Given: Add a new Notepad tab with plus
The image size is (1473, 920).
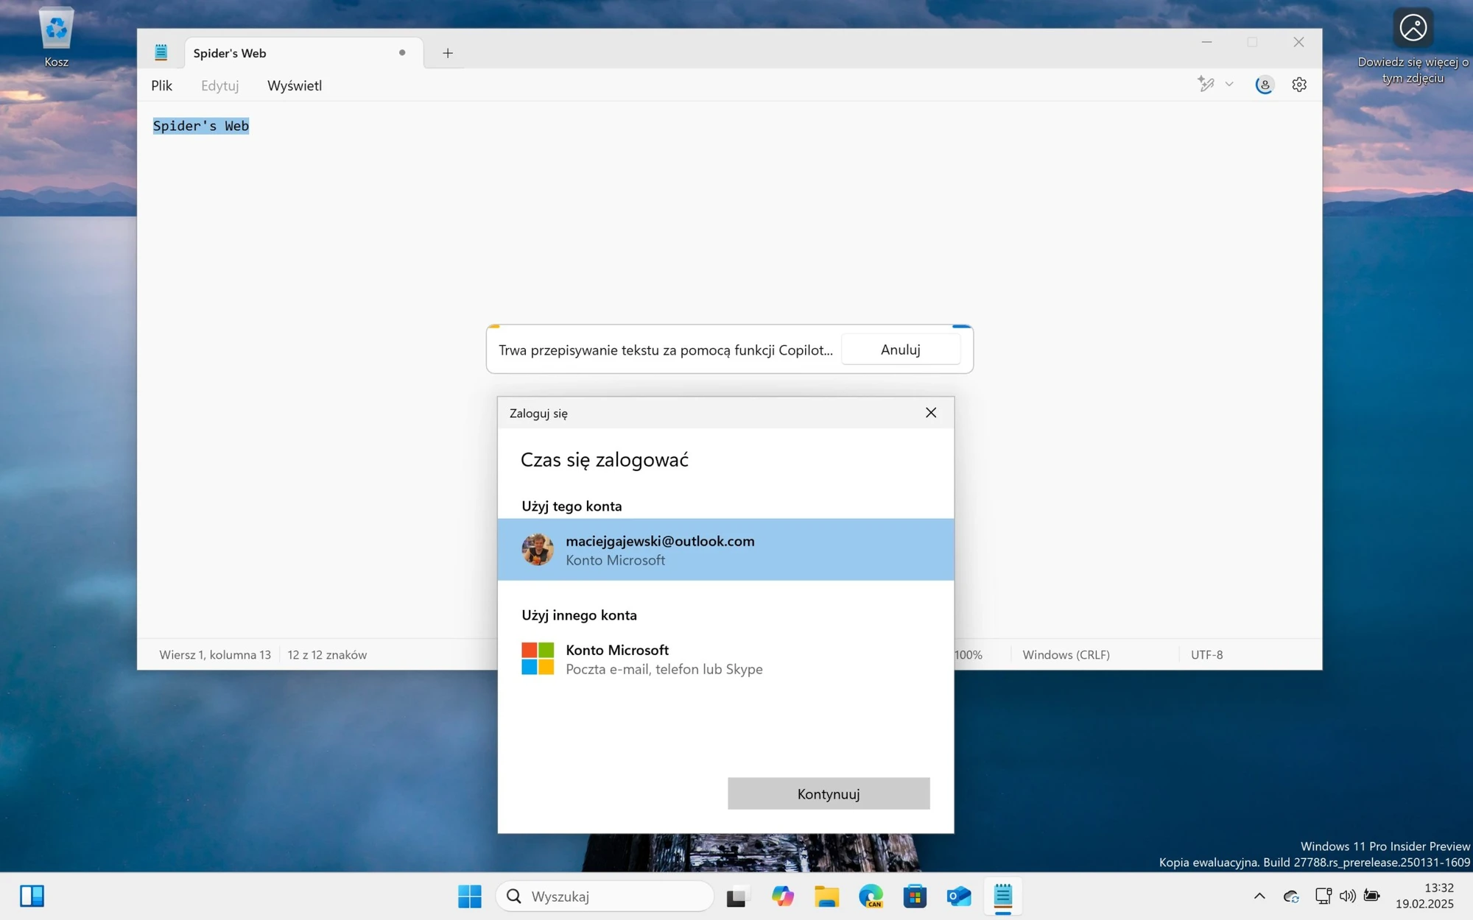Looking at the screenshot, I should click(447, 53).
